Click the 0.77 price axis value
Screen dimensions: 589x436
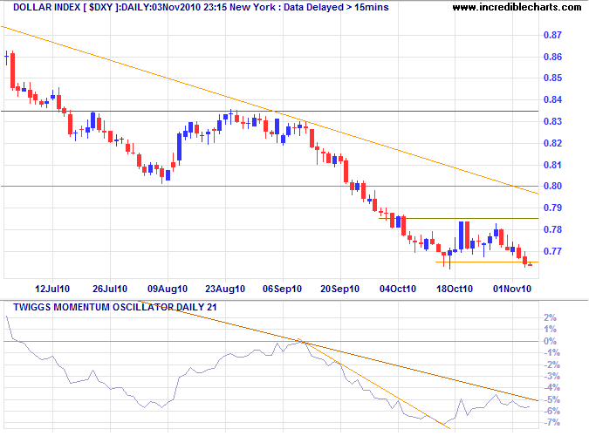[552, 251]
